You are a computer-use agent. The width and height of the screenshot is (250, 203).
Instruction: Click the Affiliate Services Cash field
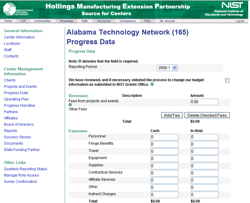point(164,180)
